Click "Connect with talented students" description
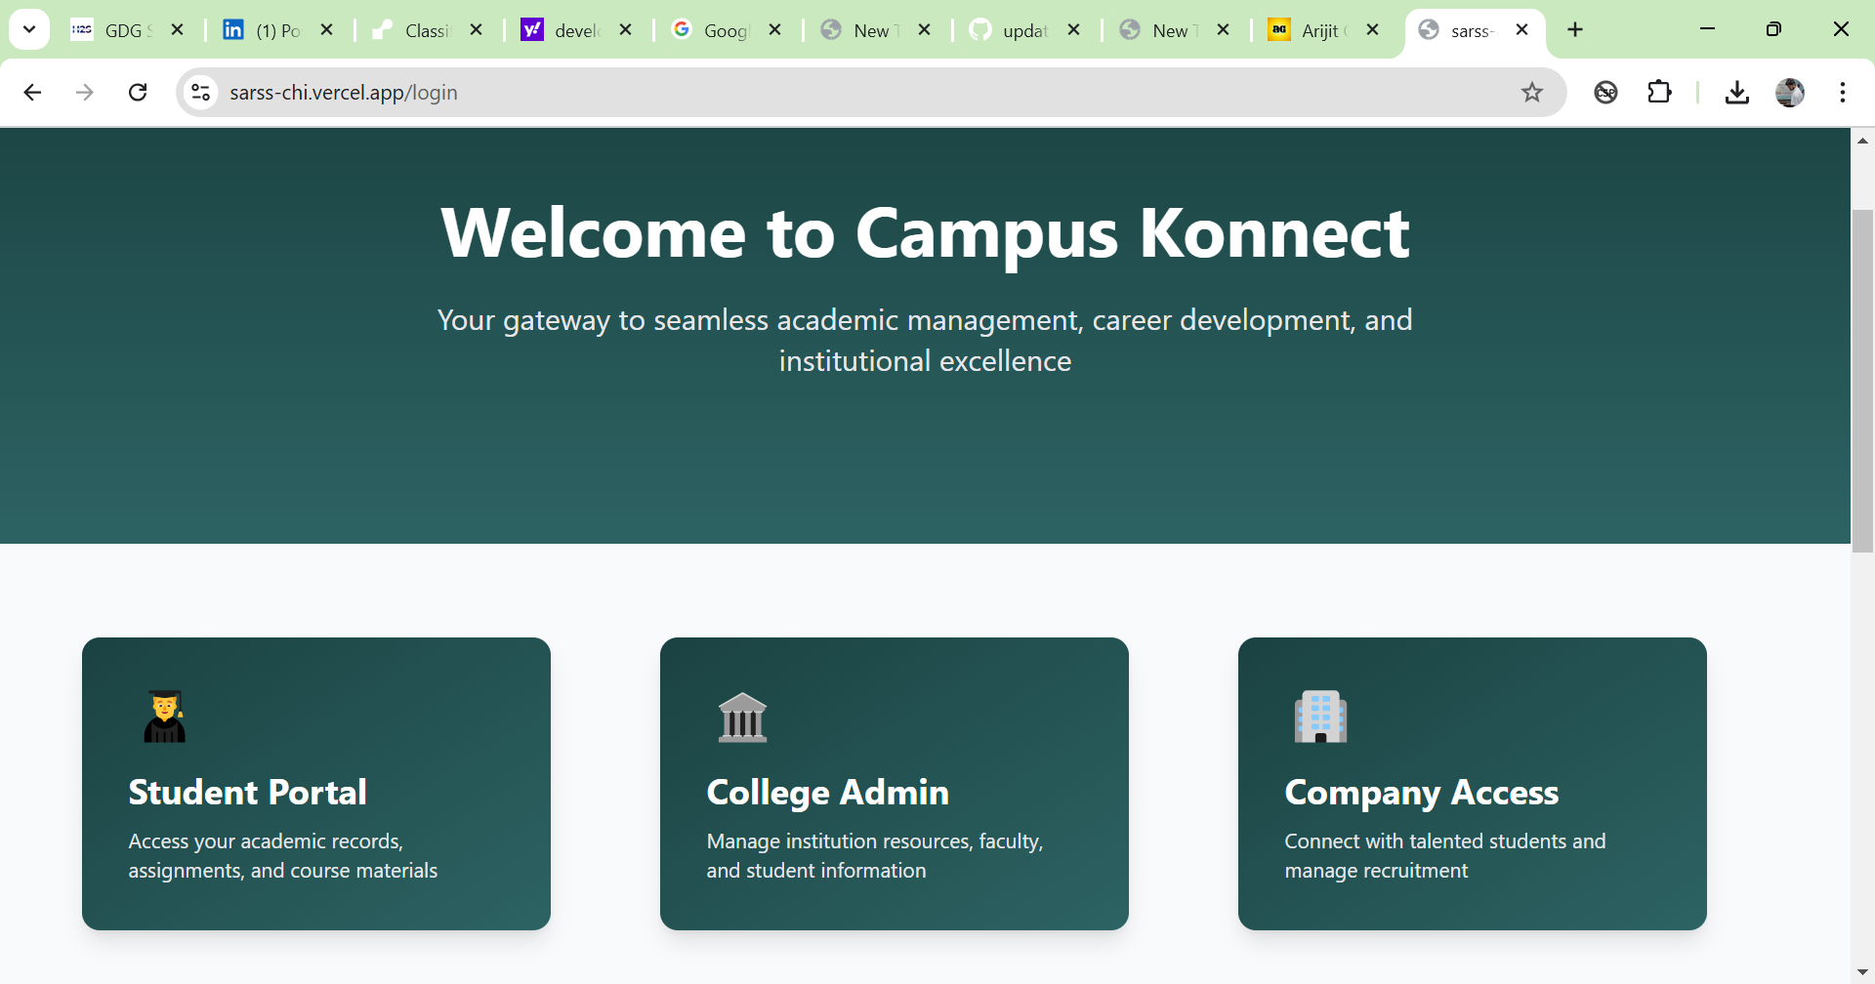 (1445, 856)
